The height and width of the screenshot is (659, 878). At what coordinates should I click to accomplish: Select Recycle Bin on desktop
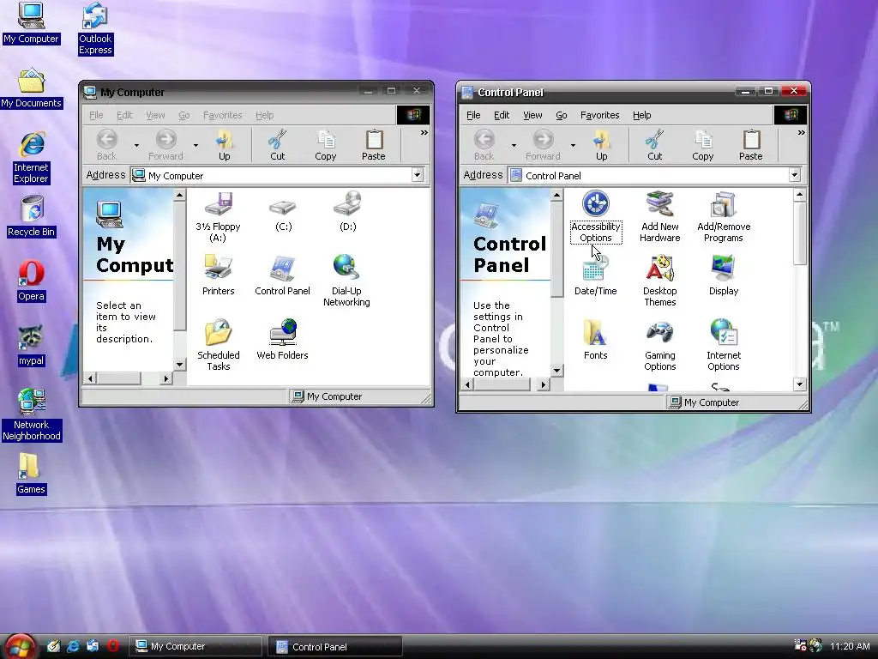click(31, 217)
